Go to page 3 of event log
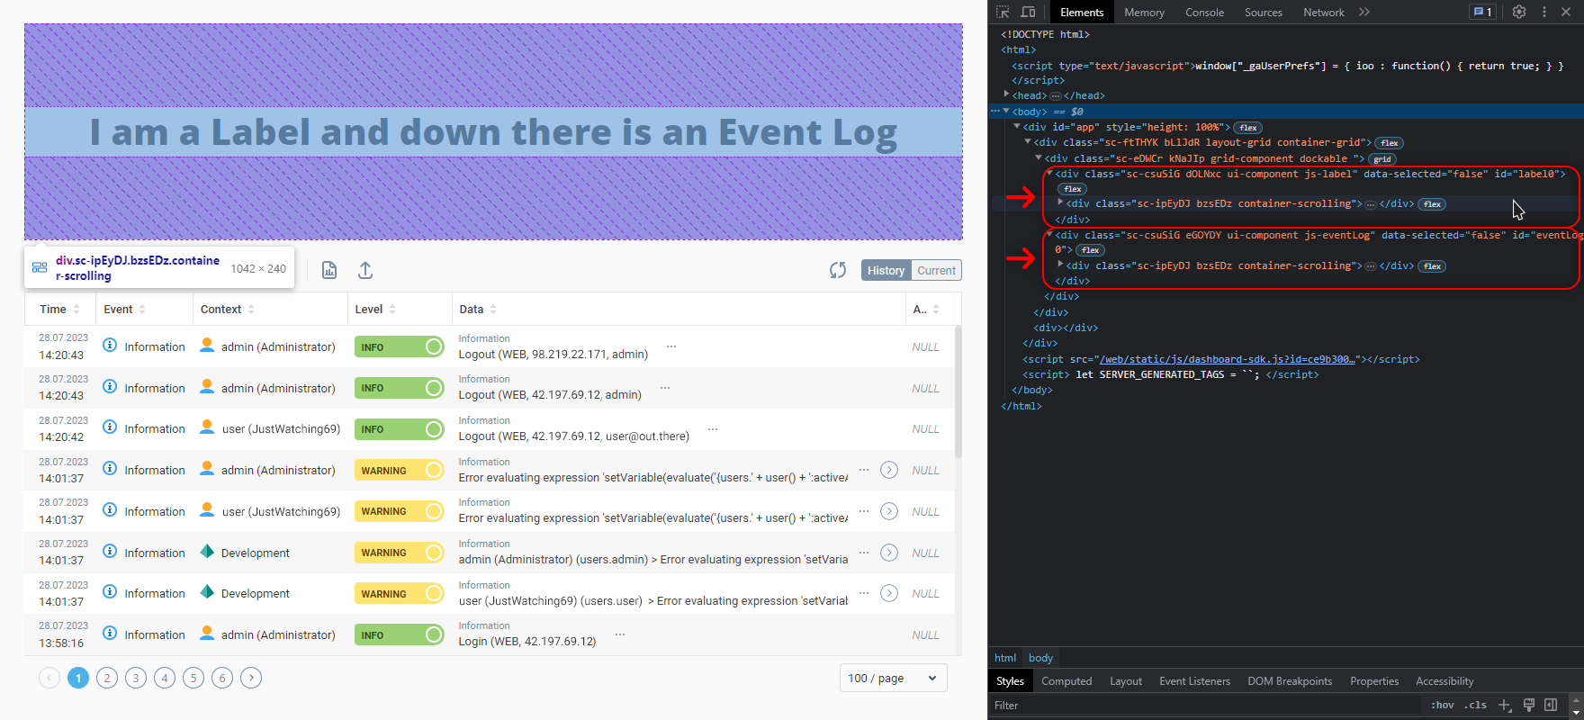This screenshot has height=720, width=1584. (x=136, y=678)
